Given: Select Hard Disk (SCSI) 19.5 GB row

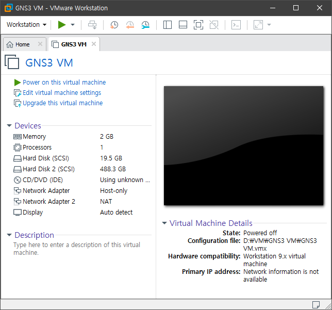Looking at the screenshot, I should click(81, 158).
